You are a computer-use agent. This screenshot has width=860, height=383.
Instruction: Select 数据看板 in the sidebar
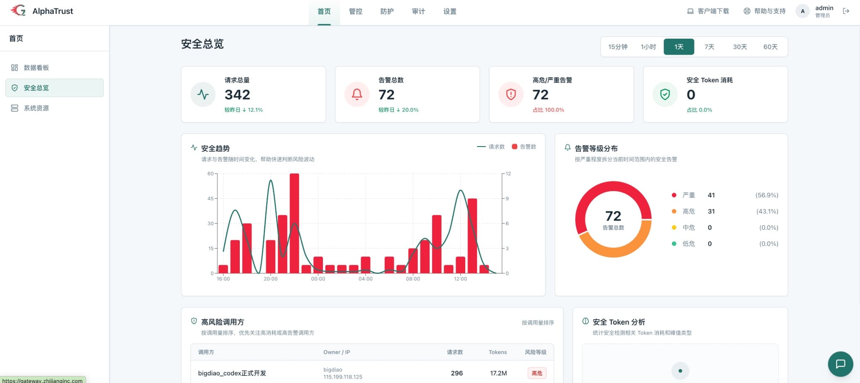(x=55, y=68)
